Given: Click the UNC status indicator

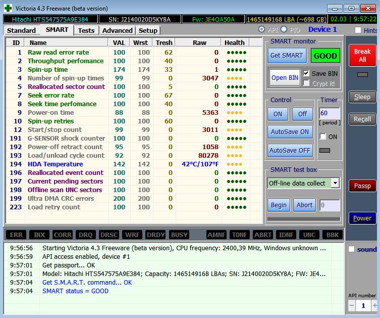Looking at the screenshot, I should pos(309,235).
